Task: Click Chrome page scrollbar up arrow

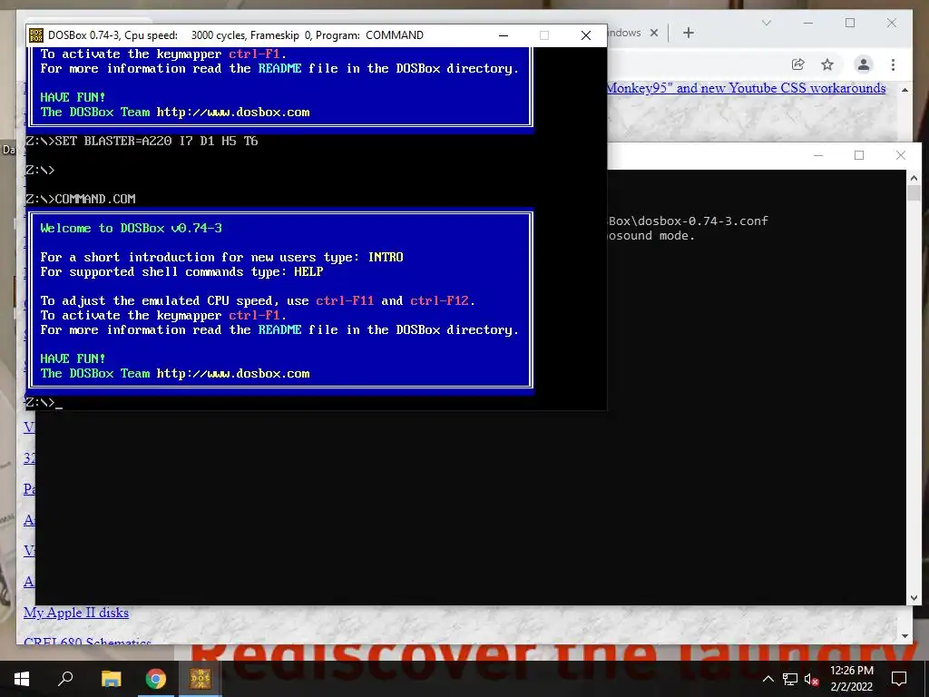Action: [905, 90]
